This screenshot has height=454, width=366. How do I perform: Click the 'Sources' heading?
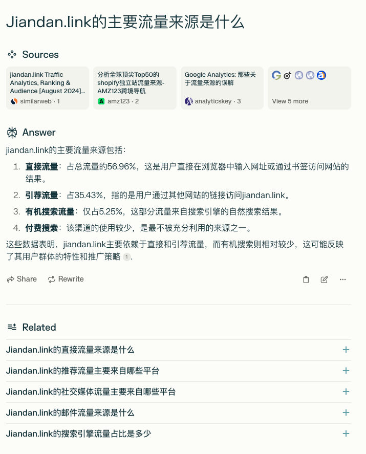[40, 54]
